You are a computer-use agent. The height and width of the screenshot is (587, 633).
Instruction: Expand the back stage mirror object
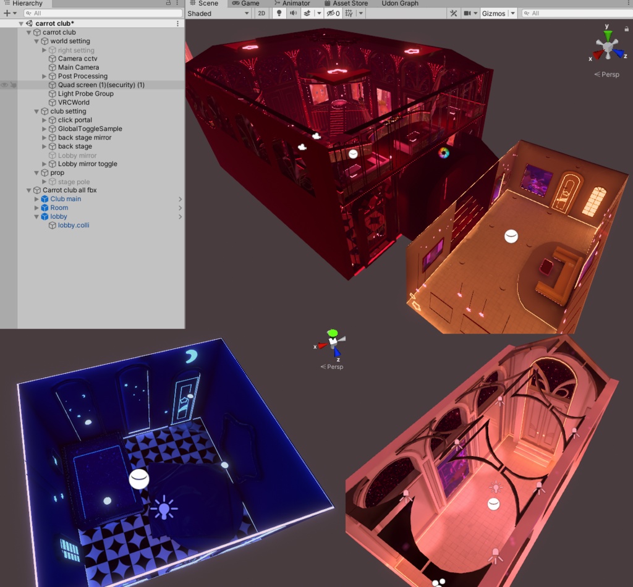[44, 138]
